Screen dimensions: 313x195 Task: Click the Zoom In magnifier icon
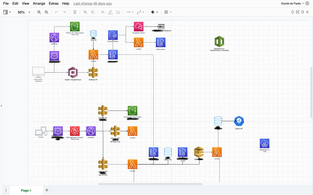click(x=39, y=12)
